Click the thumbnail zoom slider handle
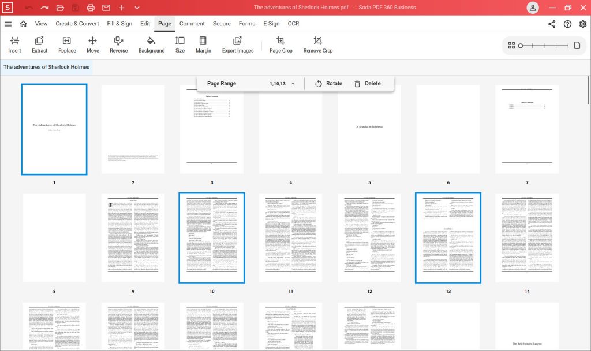 (x=521, y=46)
